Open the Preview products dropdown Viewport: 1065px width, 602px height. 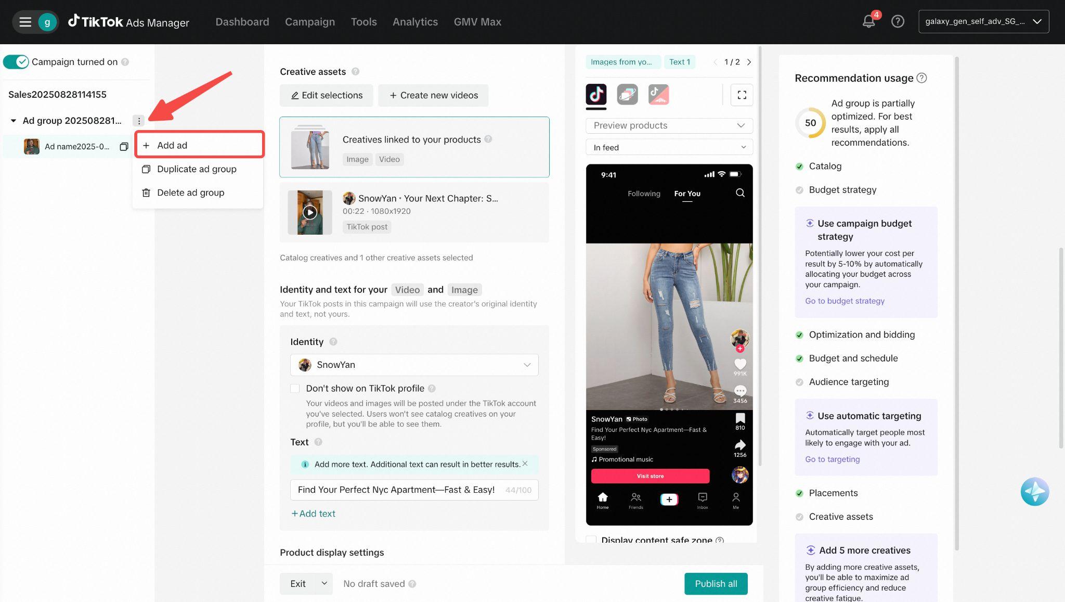pyautogui.click(x=669, y=125)
